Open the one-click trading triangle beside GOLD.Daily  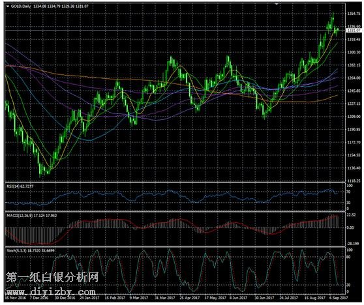click(x=8, y=7)
